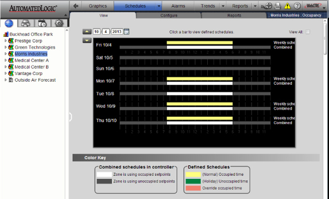The height and width of the screenshot is (199, 329).
Task: Open the Schedules menu button
Action: (x=135, y=6)
